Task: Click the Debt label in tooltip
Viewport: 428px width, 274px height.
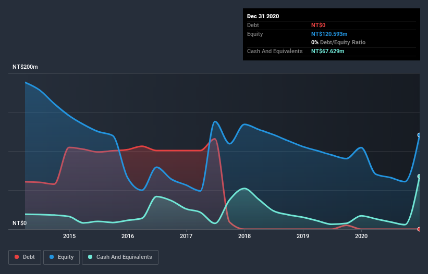Action: [253, 25]
